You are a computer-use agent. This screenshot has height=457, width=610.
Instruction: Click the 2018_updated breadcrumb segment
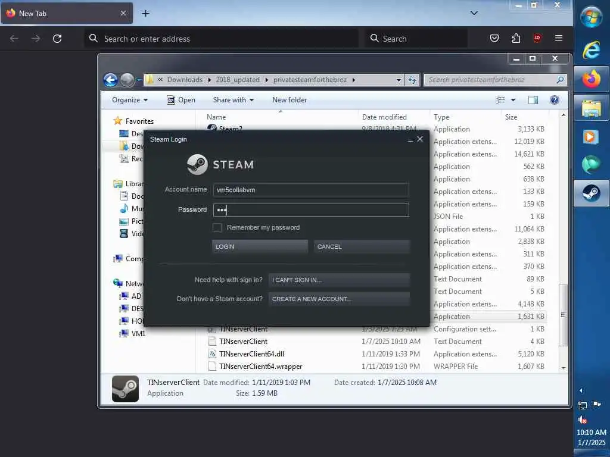pyautogui.click(x=238, y=80)
